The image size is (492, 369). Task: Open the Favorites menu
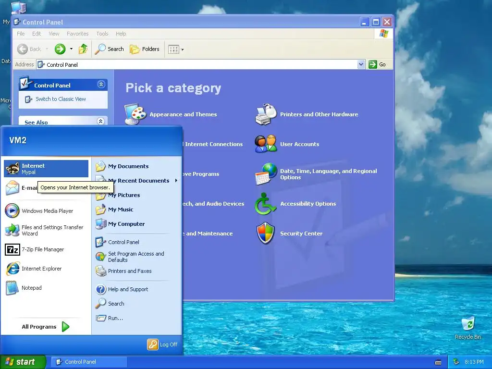coord(77,34)
